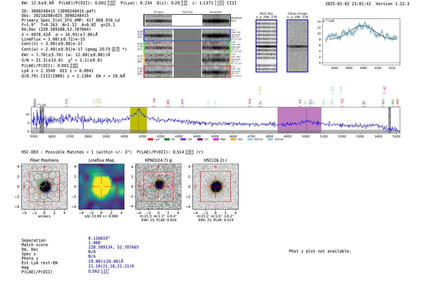Pick the magenta MgII legend swatch
431x293 pixels.
216,139
